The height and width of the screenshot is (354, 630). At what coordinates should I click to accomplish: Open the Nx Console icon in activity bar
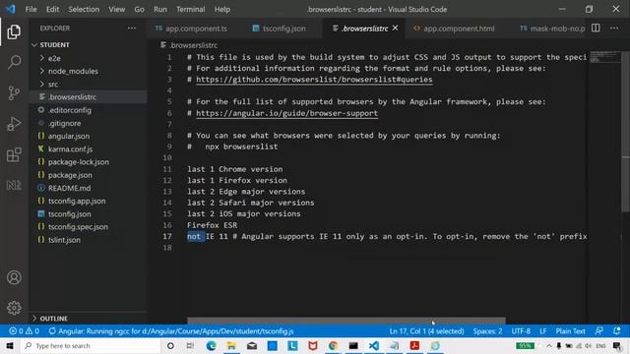pos(14,185)
